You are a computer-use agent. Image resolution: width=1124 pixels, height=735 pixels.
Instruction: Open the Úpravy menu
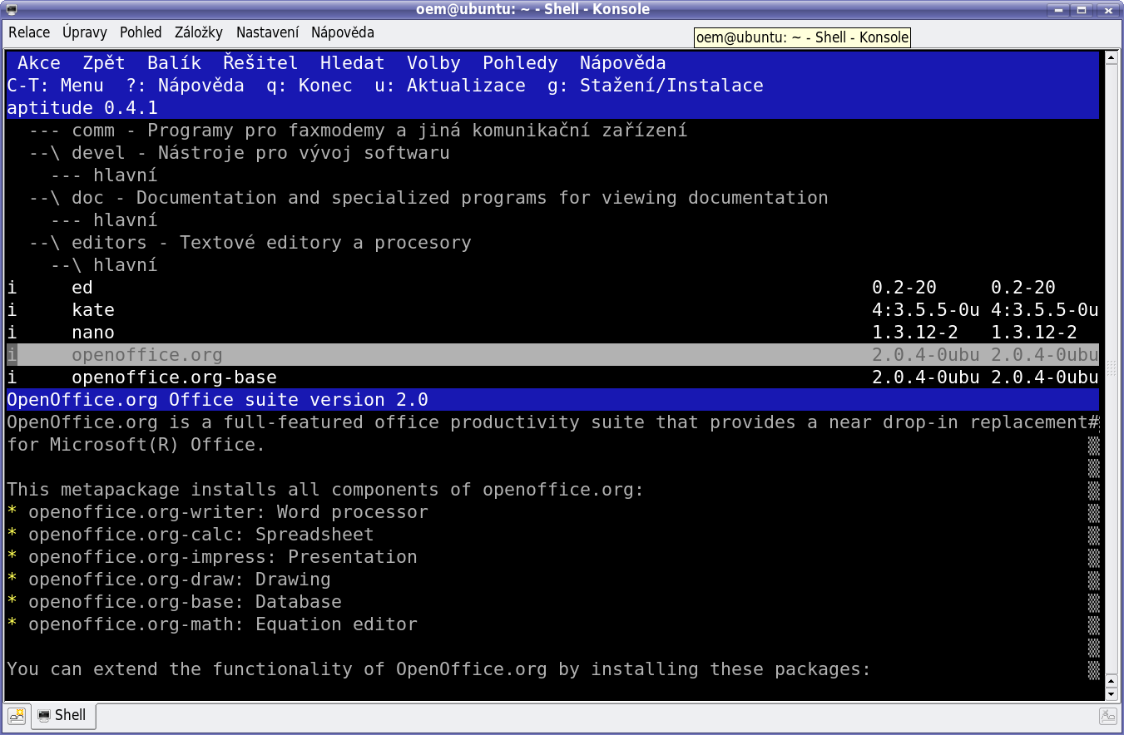click(x=85, y=32)
